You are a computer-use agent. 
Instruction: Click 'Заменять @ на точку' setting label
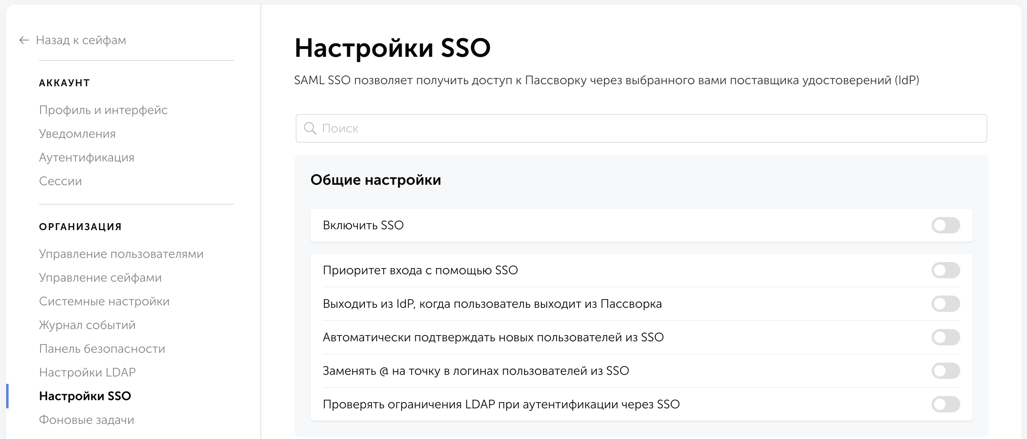tap(476, 371)
